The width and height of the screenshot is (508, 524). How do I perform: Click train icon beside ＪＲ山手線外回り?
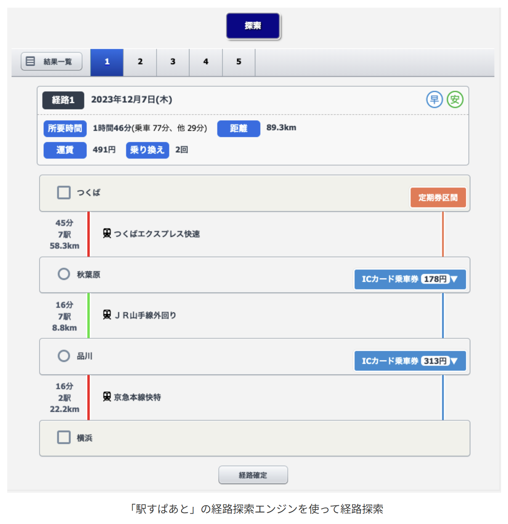[107, 315]
